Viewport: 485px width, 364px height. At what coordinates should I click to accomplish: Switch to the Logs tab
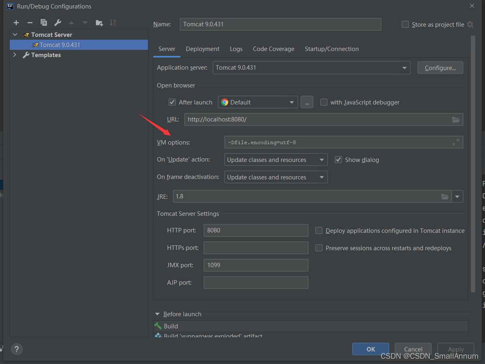pos(236,49)
